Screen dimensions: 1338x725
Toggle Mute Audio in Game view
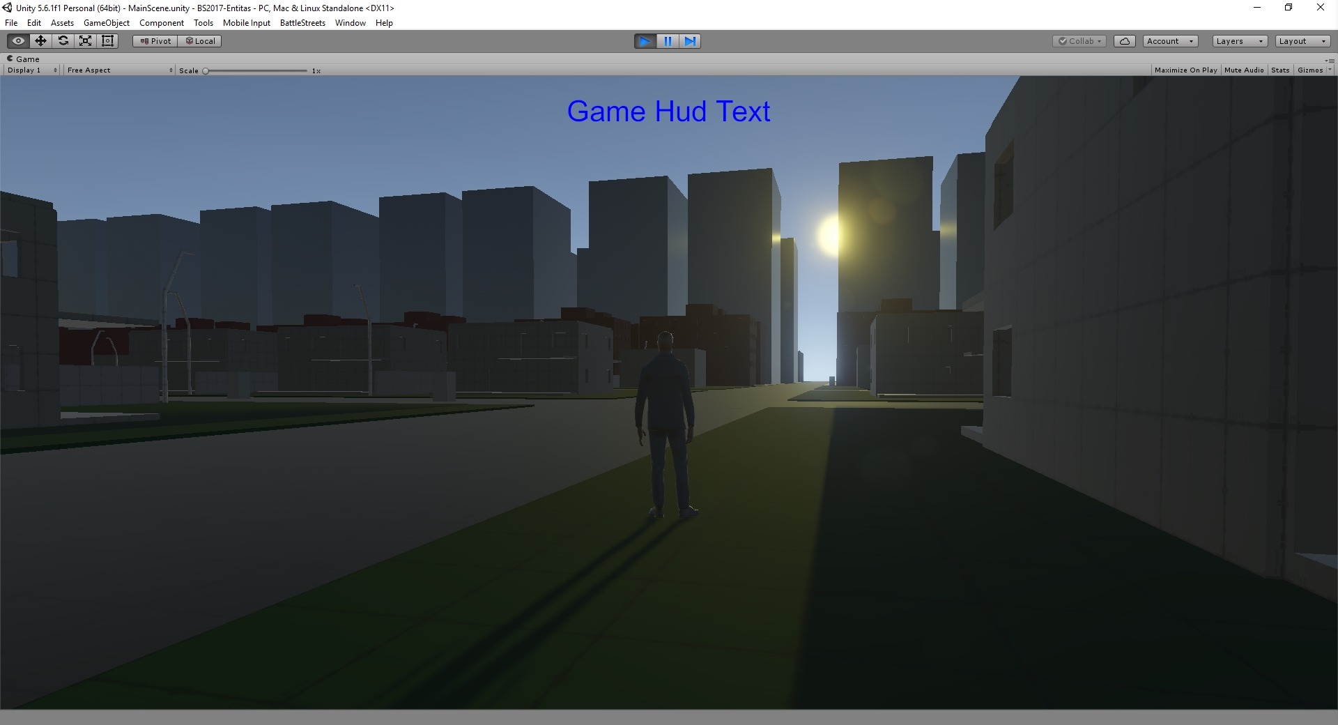[1244, 70]
